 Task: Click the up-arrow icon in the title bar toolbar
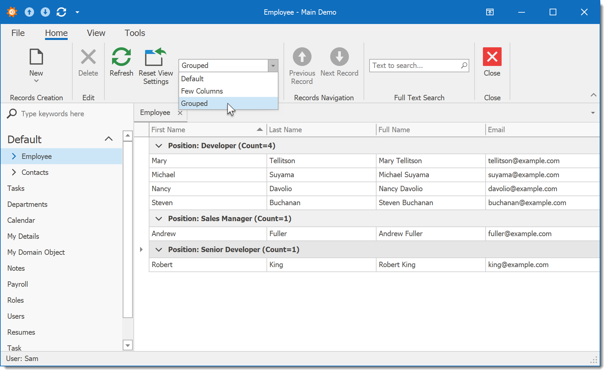29,12
